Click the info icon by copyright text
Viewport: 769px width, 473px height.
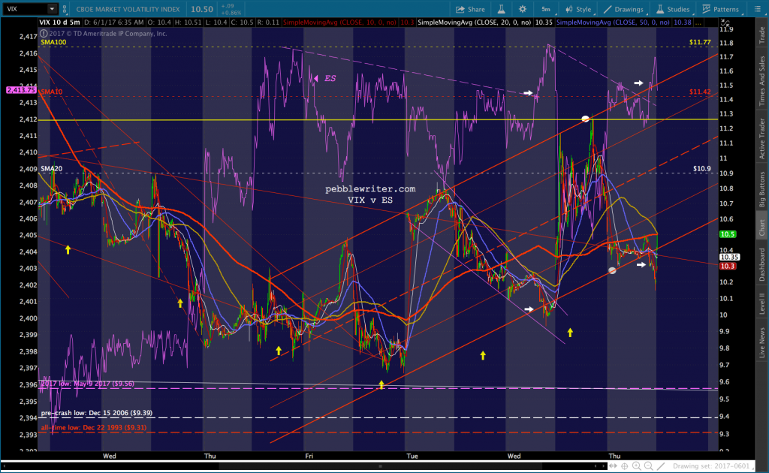click(44, 33)
